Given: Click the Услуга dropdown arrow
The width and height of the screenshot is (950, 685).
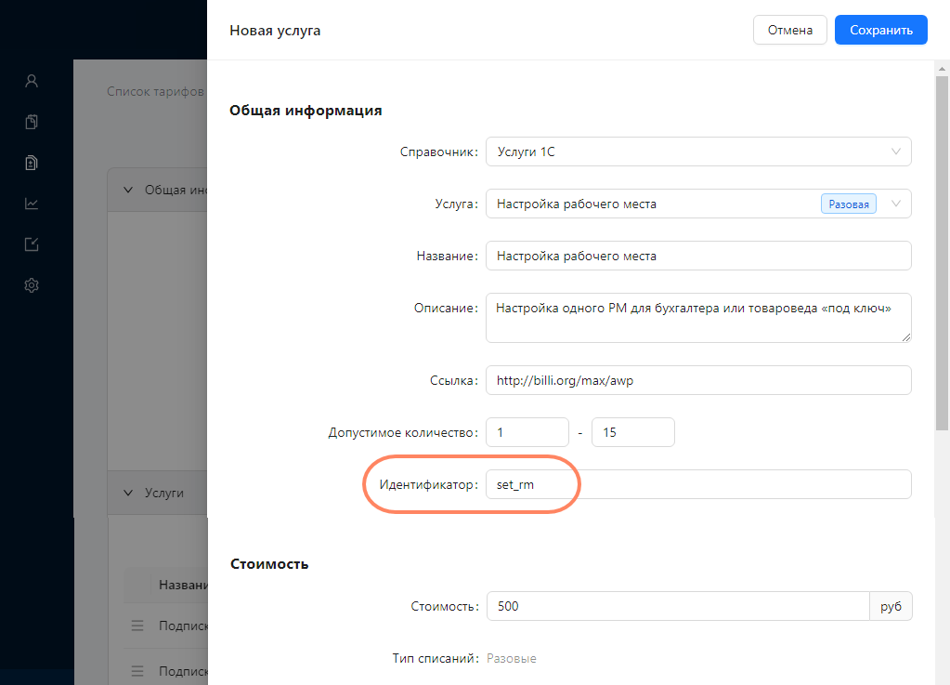Looking at the screenshot, I should pos(895,204).
